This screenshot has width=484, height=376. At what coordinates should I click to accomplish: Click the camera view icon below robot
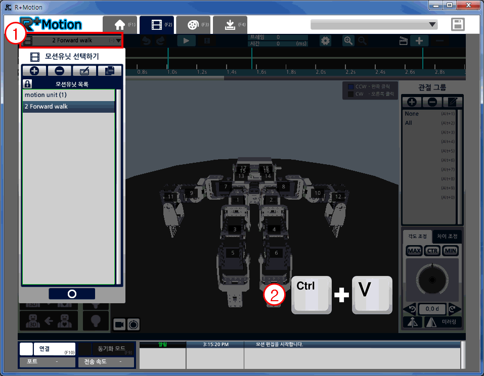(x=119, y=324)
